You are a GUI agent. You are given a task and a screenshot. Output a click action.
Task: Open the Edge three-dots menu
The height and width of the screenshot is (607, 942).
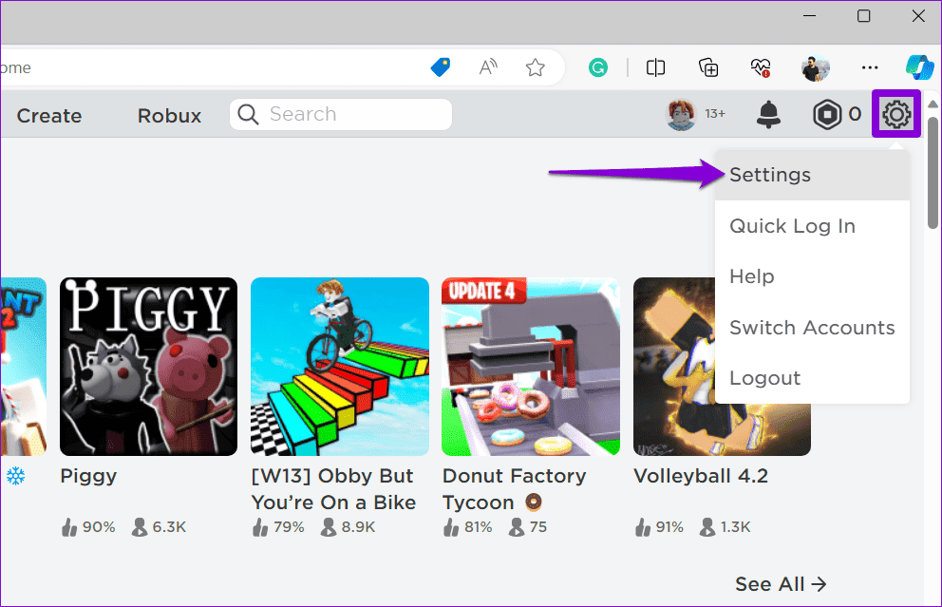pyautogui.click(x=870, y=67)
